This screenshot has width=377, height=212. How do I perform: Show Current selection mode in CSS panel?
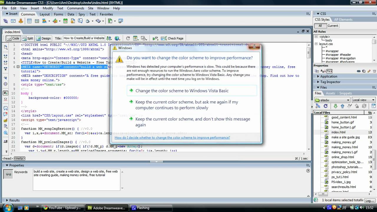[333, 26]
